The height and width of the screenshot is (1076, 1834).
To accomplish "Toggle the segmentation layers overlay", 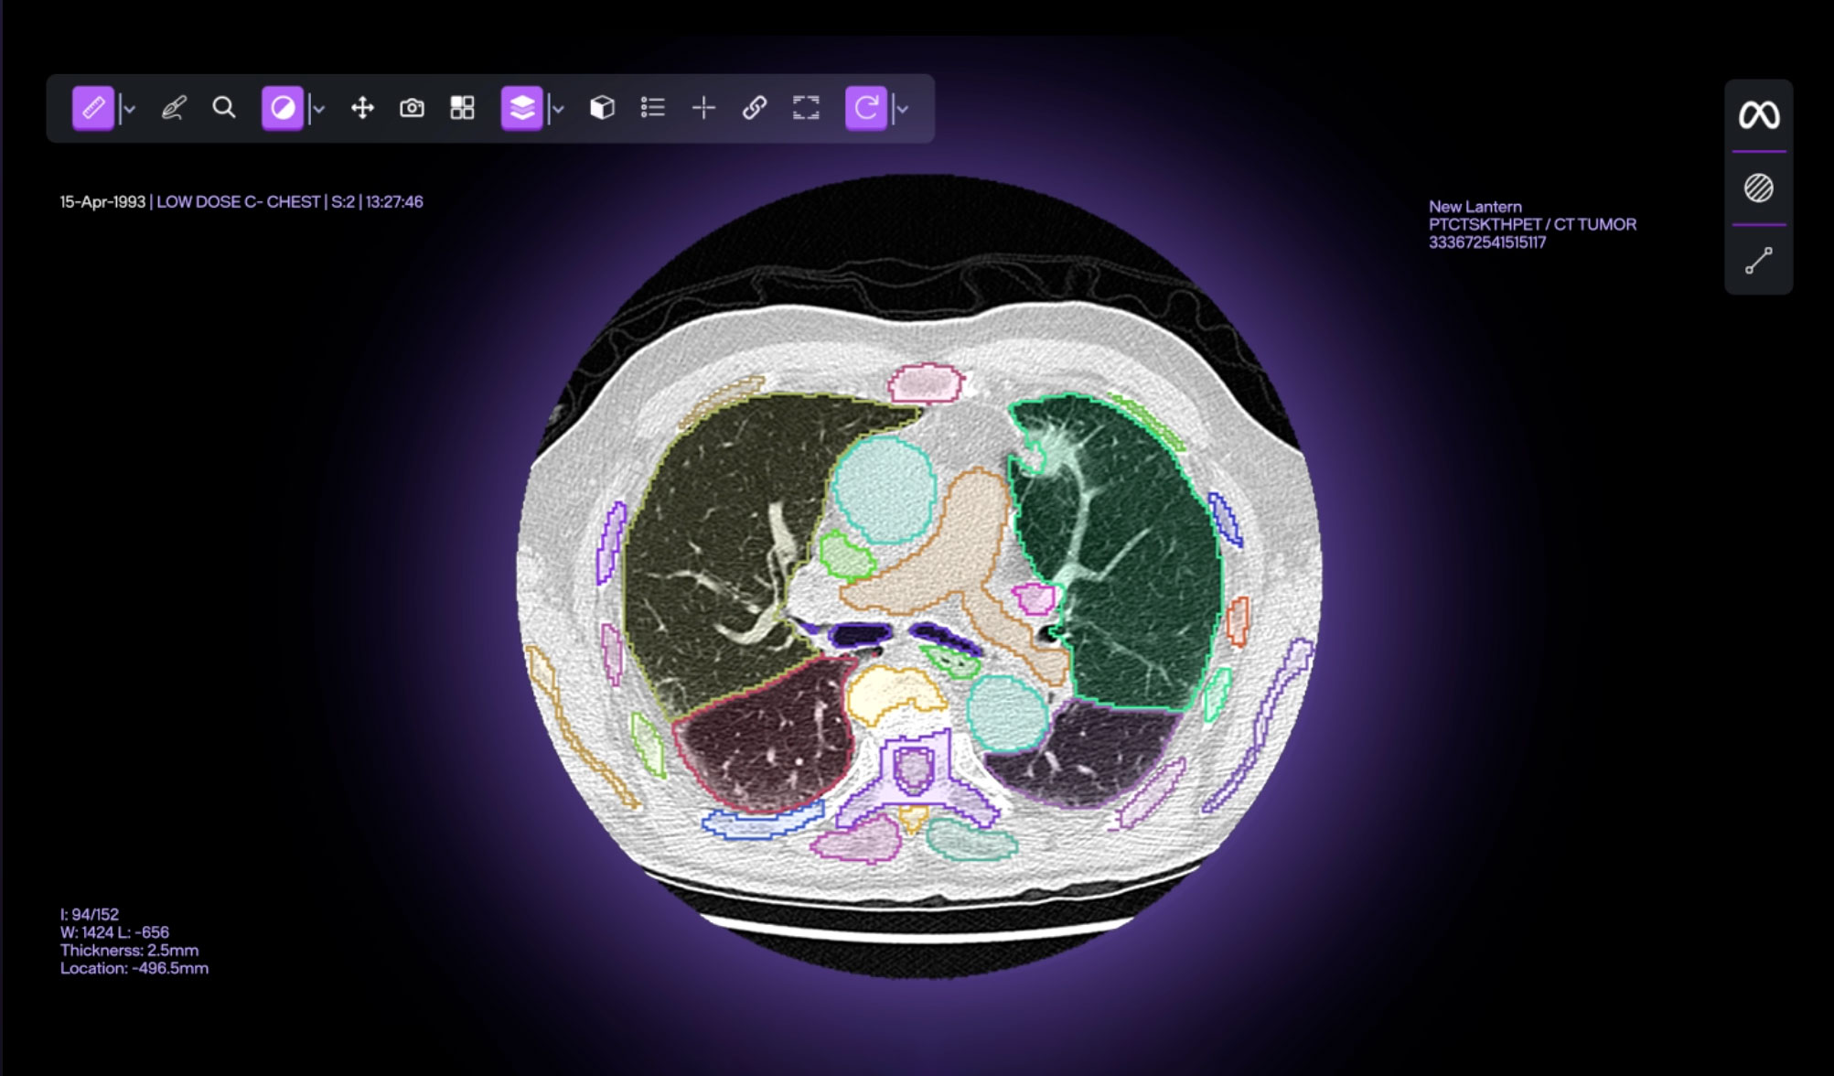I will pyautogui.click(x=521, y=109).
